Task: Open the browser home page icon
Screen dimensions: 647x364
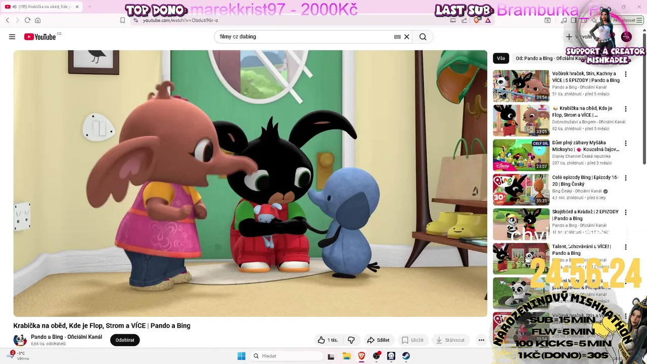Action: pos(37,20)
